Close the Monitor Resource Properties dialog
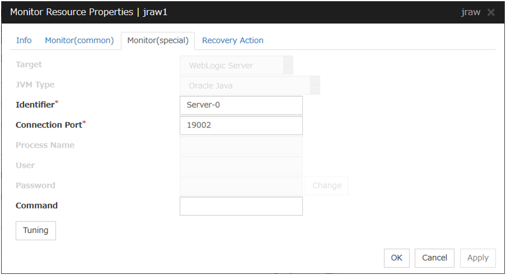Viewport: 506px width, 275px height. tap(491, 12)
